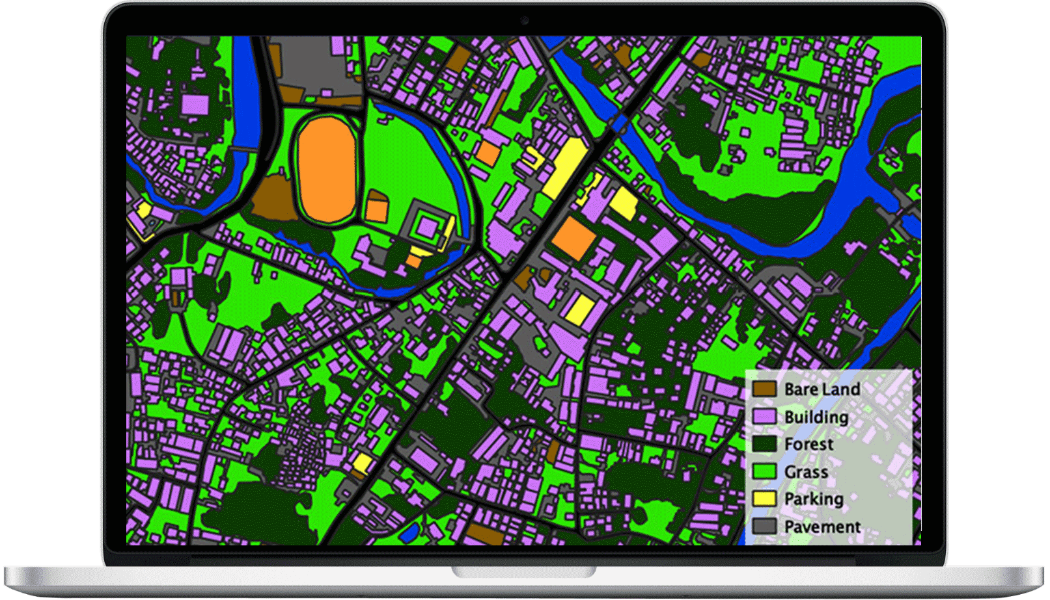Select the "Pavement" legend label
The height and width of the screenshot is (600, 1050).
(x=822, y=527)
